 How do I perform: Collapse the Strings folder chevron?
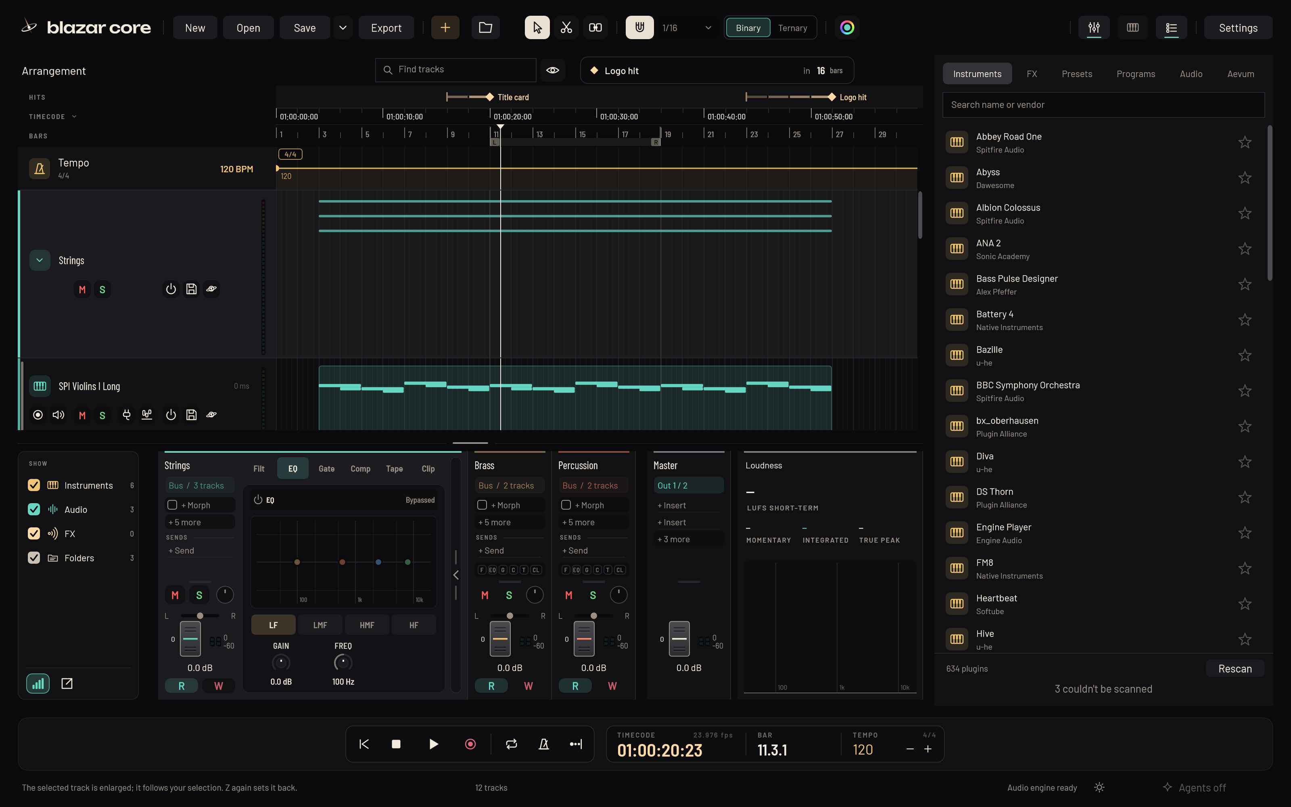pyautogui.click(x=40, y=261)
